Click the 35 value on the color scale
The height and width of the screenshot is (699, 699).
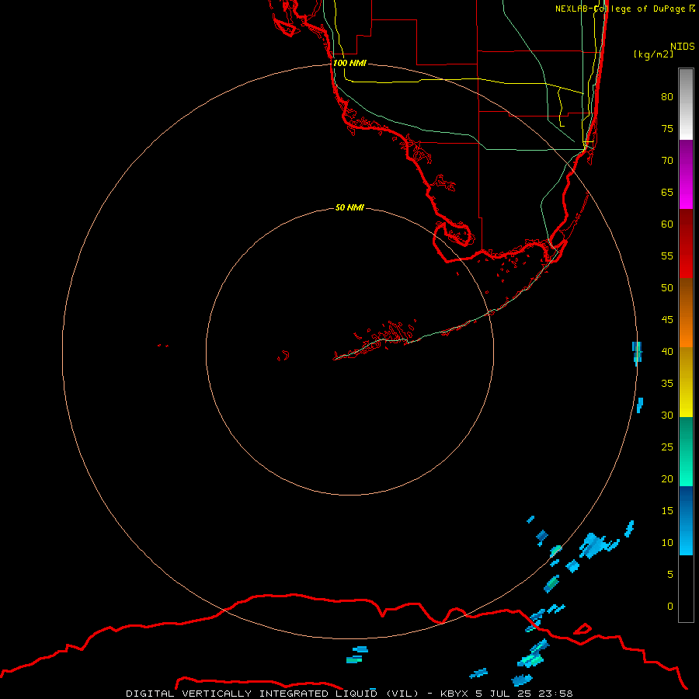667,384
